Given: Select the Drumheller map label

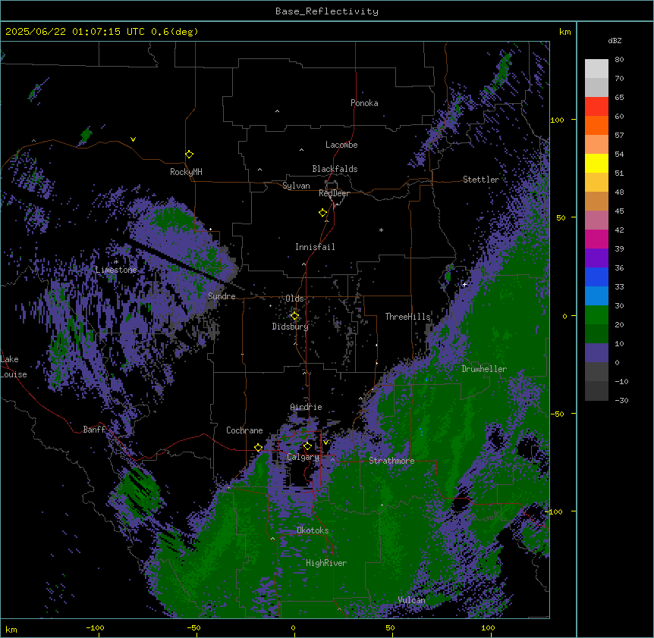Looking at the screenshot, I should (x=484, y=369).
